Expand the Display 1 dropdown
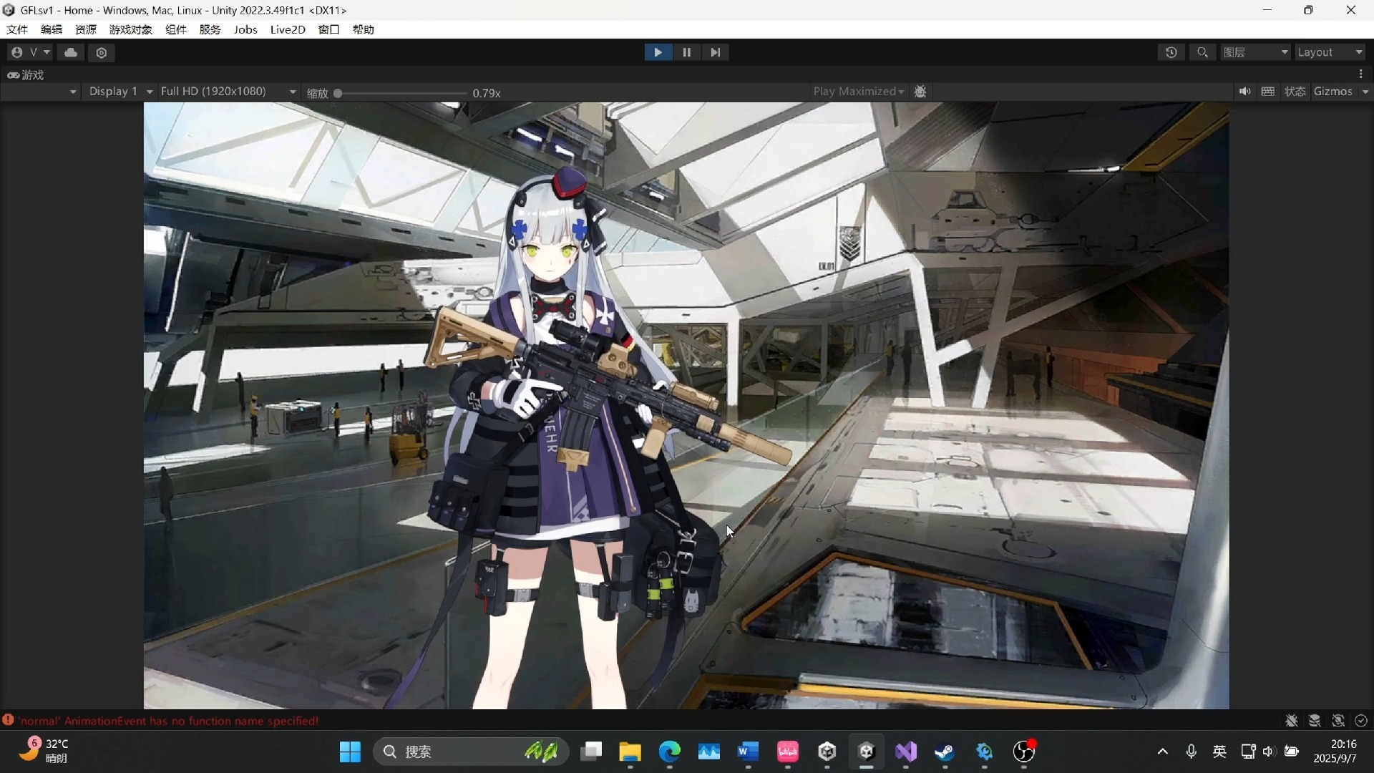 click(120, 92)
